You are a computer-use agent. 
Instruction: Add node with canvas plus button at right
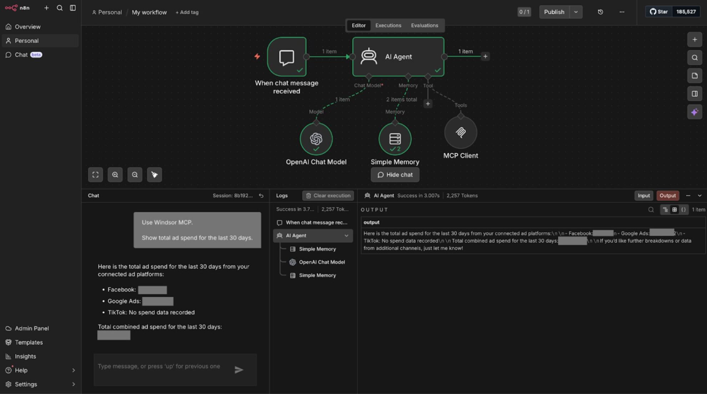695,40
